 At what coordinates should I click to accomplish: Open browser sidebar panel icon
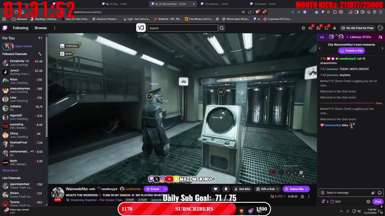356,12
